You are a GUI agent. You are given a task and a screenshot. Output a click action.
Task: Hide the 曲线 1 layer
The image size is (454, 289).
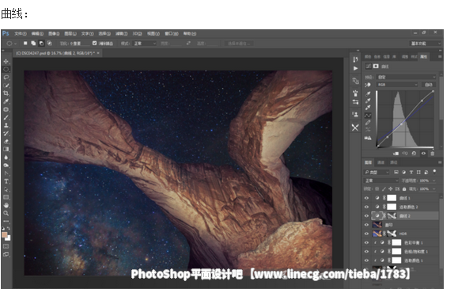click(x=366, y=198)
